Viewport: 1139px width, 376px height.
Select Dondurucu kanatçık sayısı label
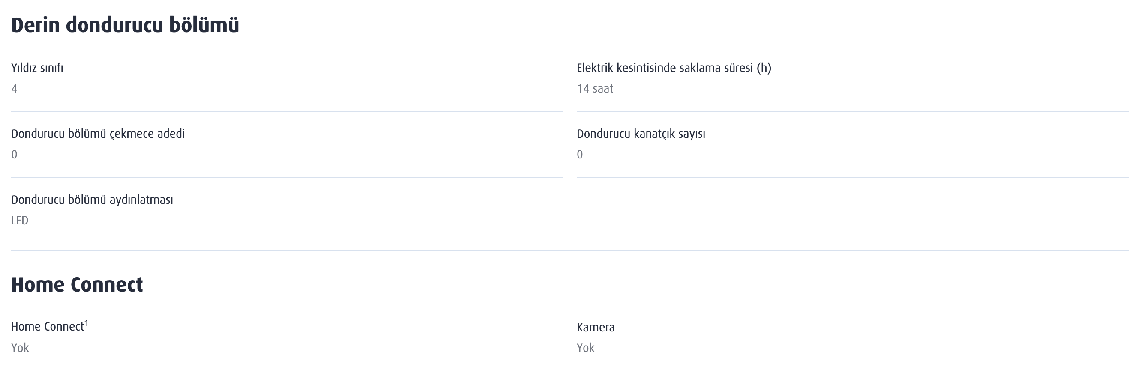[641, 134]
